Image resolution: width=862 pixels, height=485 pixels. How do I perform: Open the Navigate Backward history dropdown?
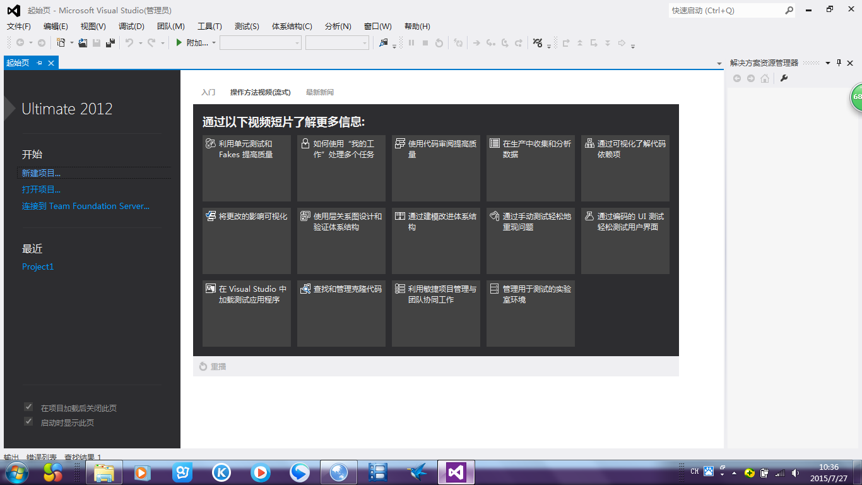click(30, 43)
